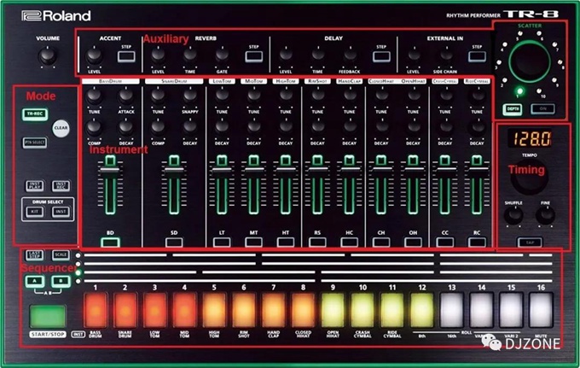The width and height of the screenshot is (580, 368).
Task: Click the Snare Drum SNAPPY knob
Action: pyautogui.click(x=190, y=96)
